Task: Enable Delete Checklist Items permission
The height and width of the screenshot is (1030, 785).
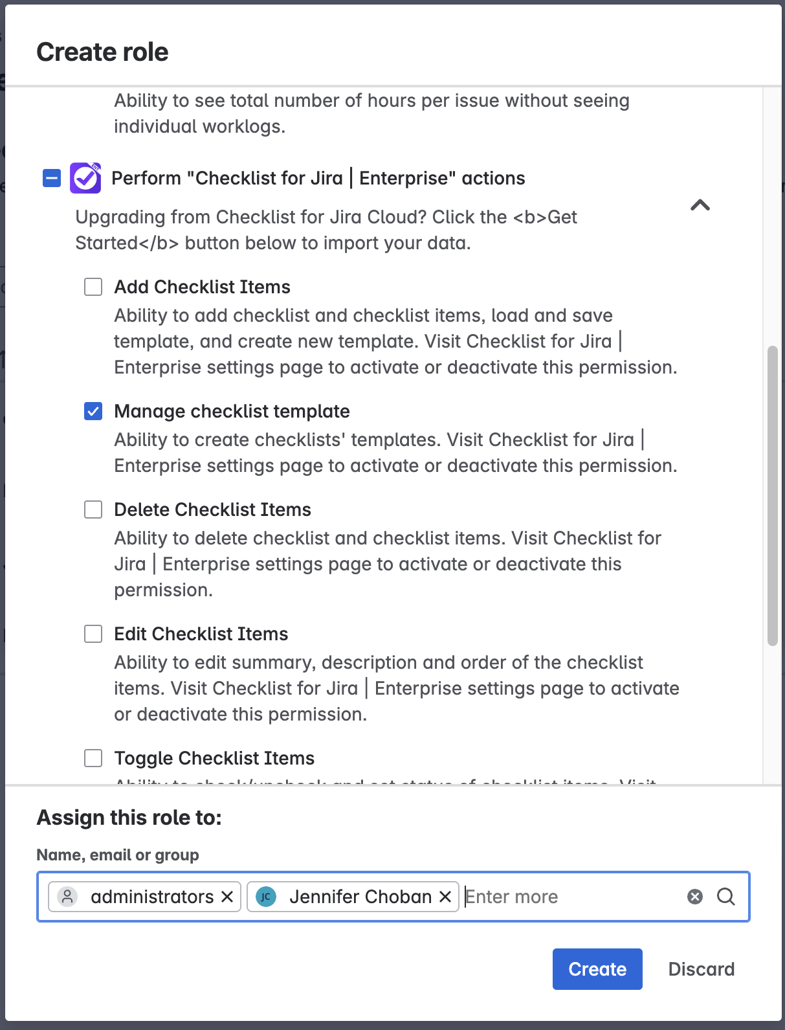Action: 93,509
